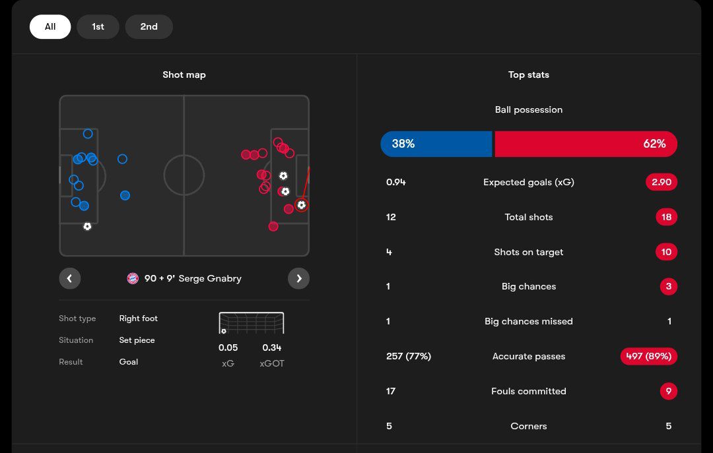Toggle the 1st half filter
713x453 pixels.
click(x=98, y=27)
